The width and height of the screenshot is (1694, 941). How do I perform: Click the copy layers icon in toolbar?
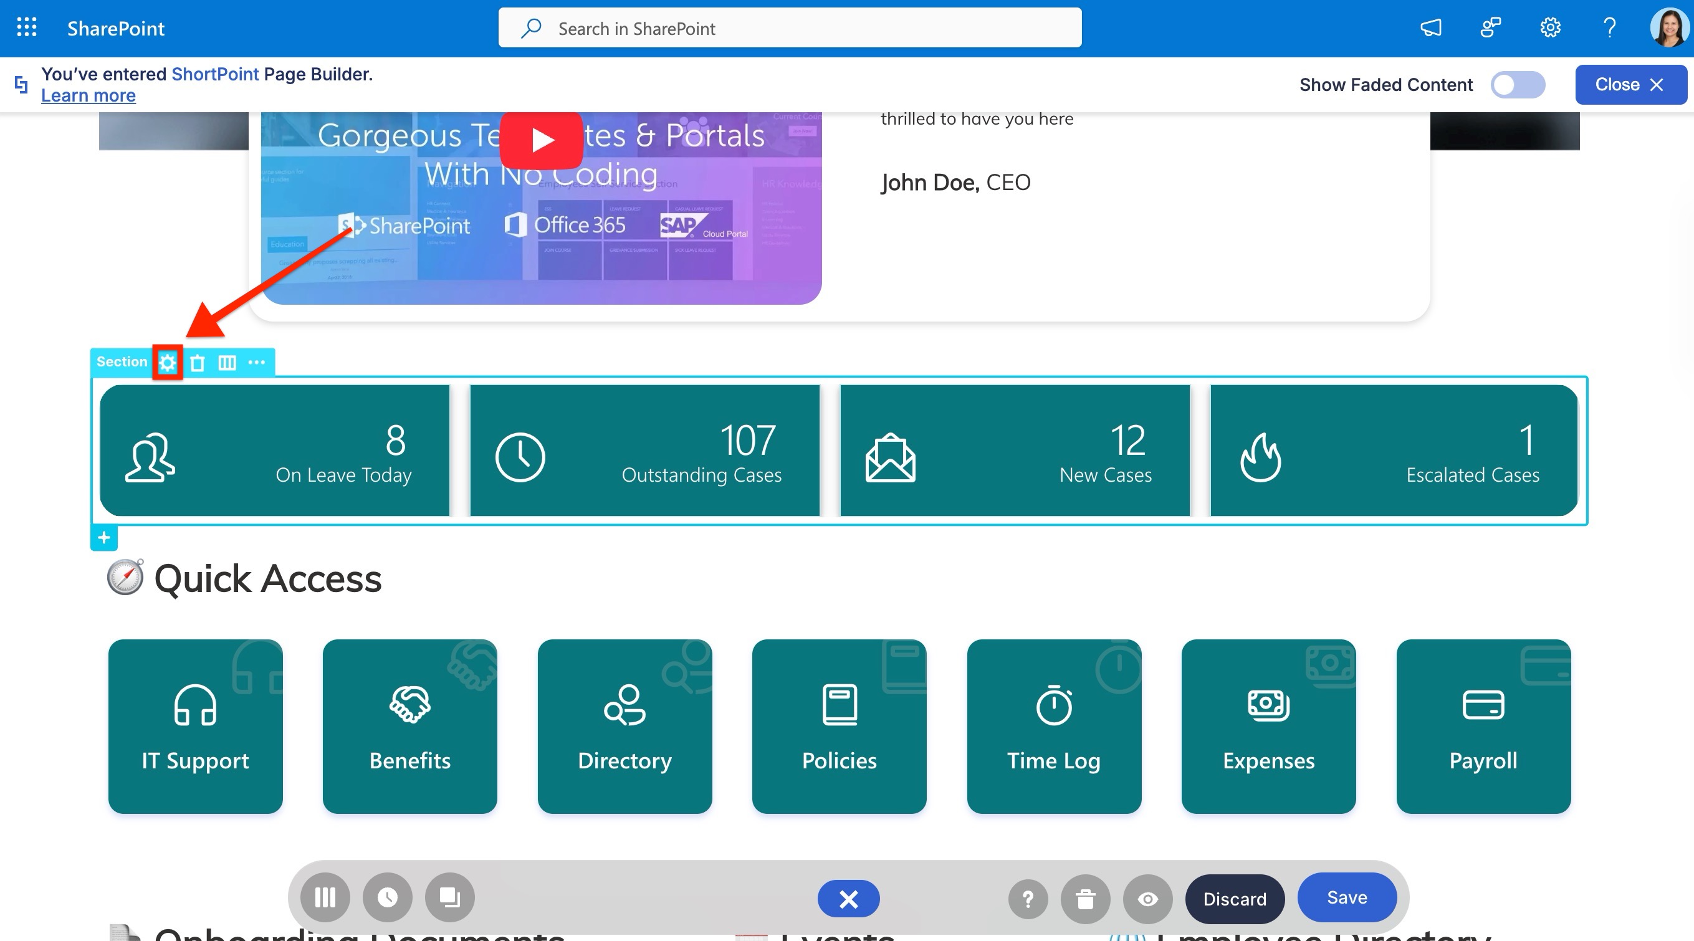(450, 897)
